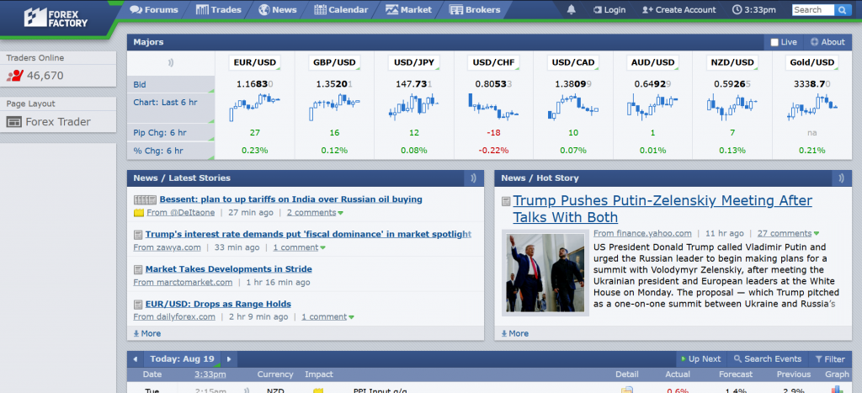Click the search magnifier button
Image resolution: width=862 pixels, height=393 pixels.
[842, 10]
